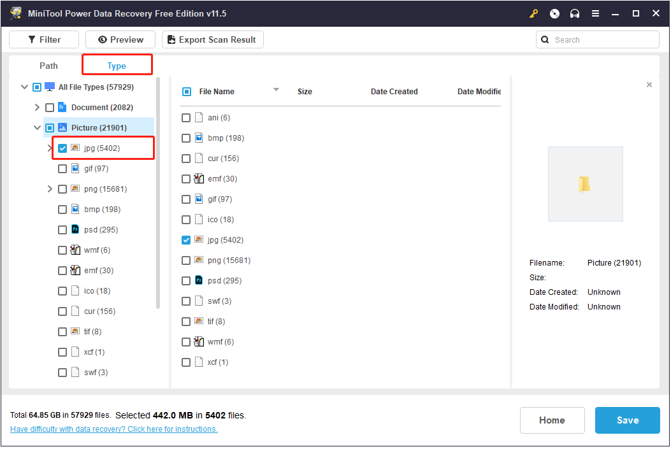Click the bmp file icon in file list
Image resolution: width=671 pixels, height=449 pixels.
(199, 138)
